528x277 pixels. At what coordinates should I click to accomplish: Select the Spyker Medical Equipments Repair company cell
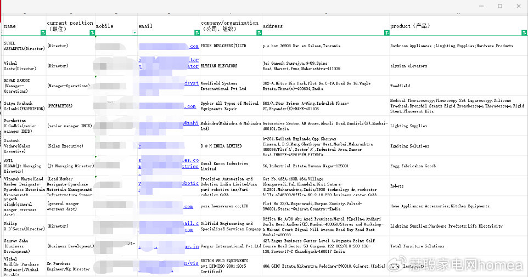tap(231, 106)
